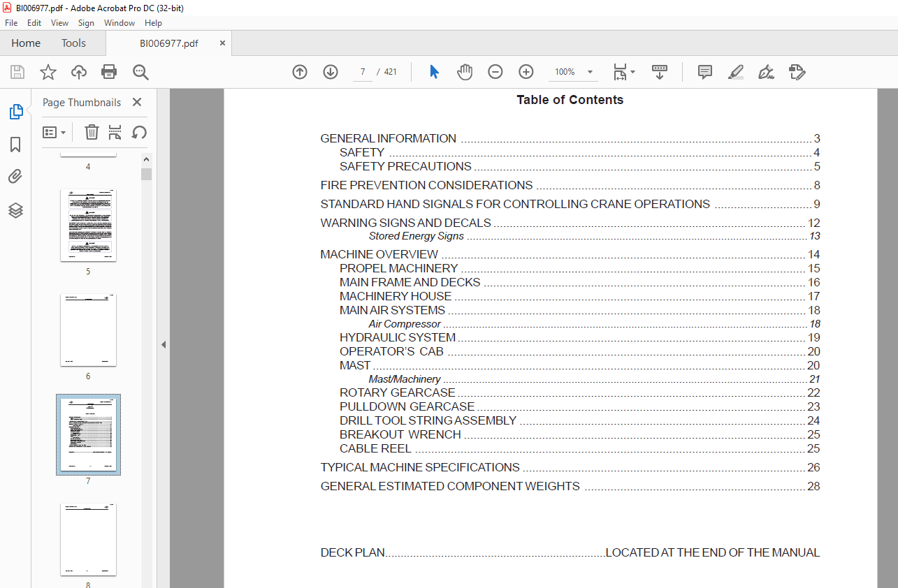
Task: Open the fit page options icon
Action: (624, 72)
